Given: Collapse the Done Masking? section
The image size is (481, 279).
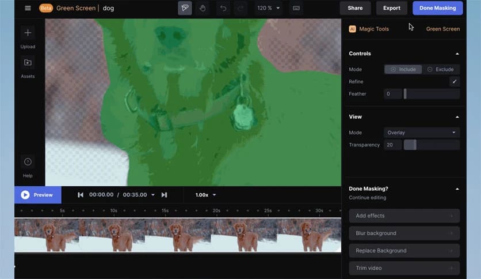Looking at the screenshot, I should [457, 189].
